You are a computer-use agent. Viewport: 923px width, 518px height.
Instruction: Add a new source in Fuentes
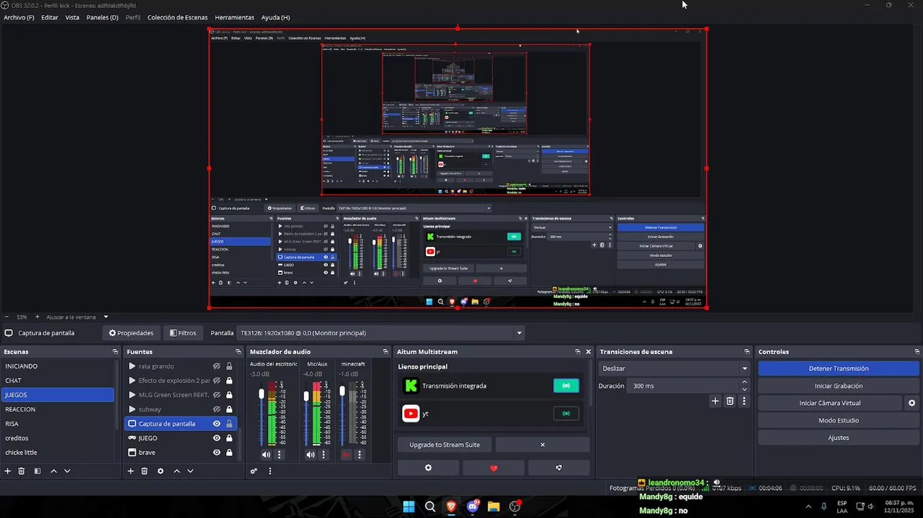coord(130,471)
